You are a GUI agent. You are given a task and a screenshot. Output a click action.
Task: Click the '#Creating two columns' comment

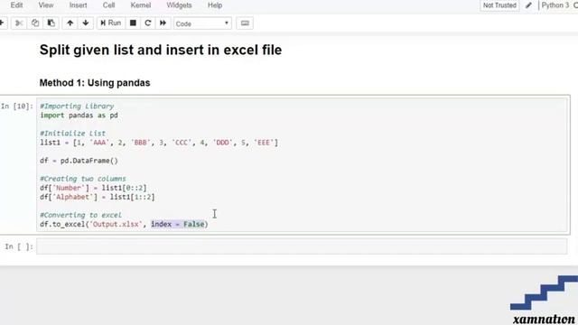[x=83, y=179]
